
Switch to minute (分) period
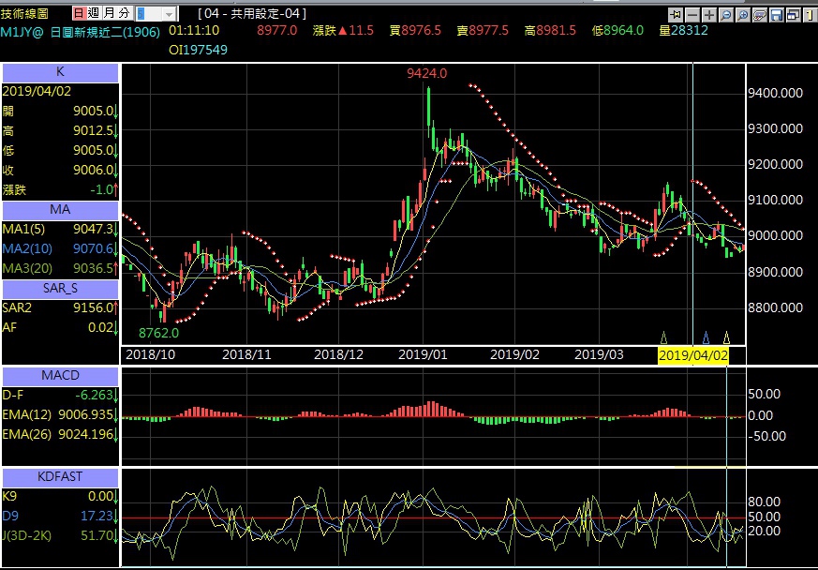point(123,14)
